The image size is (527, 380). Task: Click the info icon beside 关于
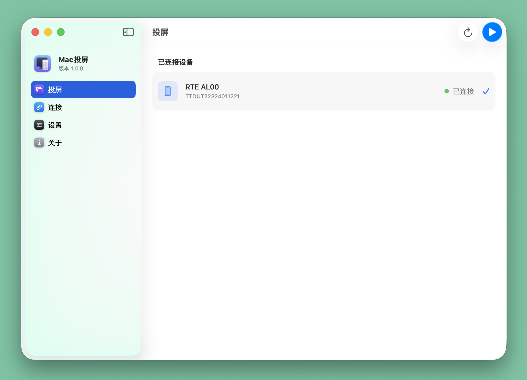39,142
